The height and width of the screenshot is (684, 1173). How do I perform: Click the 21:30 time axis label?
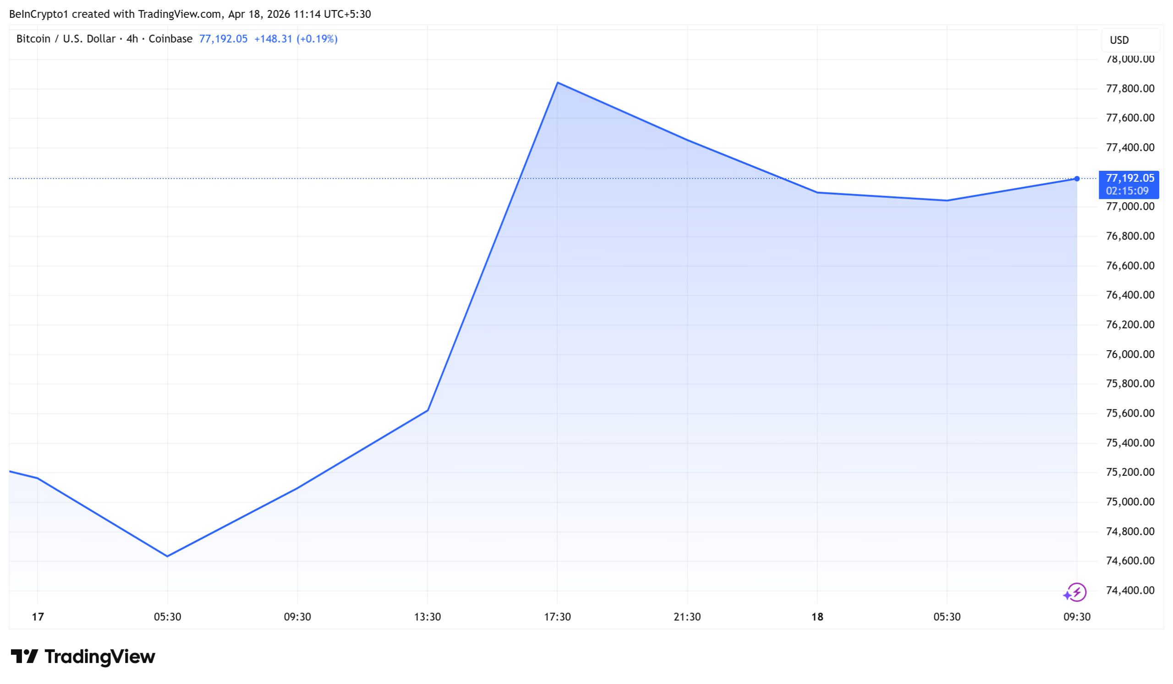pos(687,617)
